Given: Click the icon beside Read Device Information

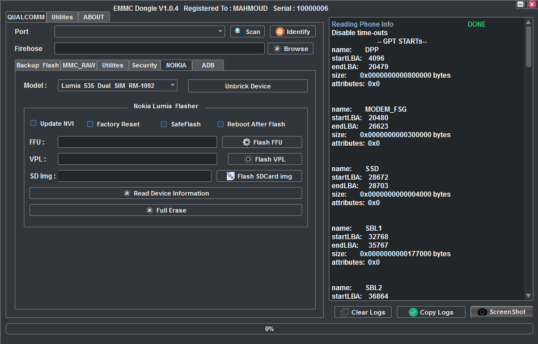Looking at the screenshot, I should coord(127,193).
